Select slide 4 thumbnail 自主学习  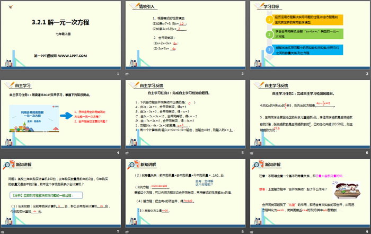click(61, 114)
